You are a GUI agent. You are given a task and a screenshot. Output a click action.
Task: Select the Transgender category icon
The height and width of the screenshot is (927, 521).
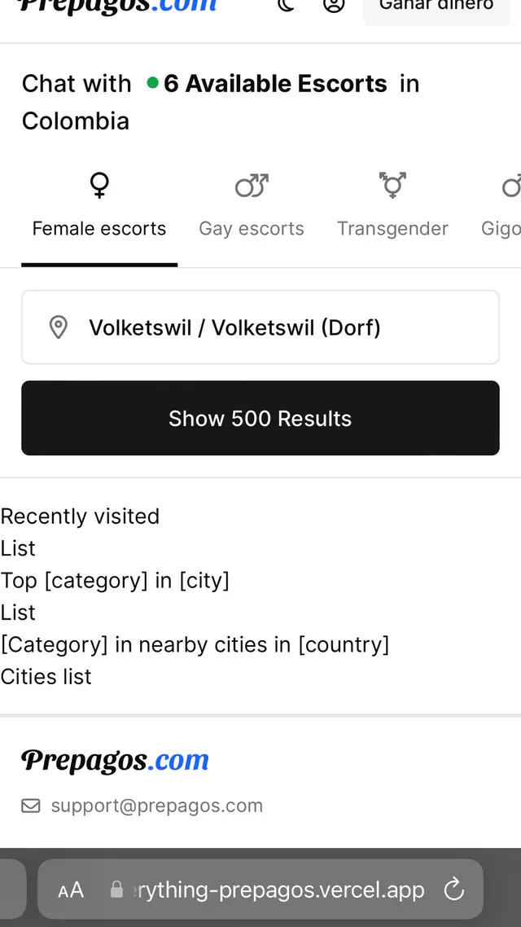coord(392,185)
